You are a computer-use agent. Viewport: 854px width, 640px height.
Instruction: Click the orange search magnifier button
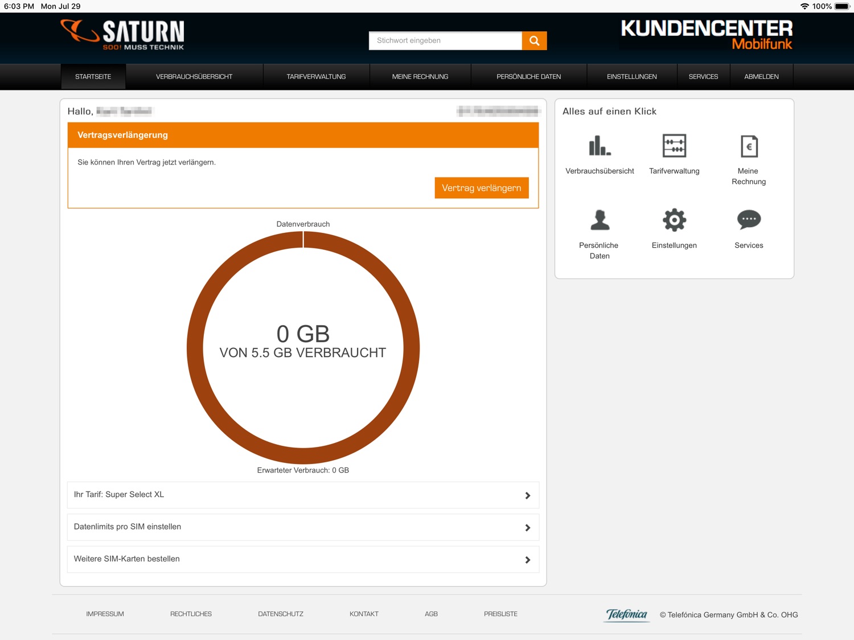coord(534,40)
